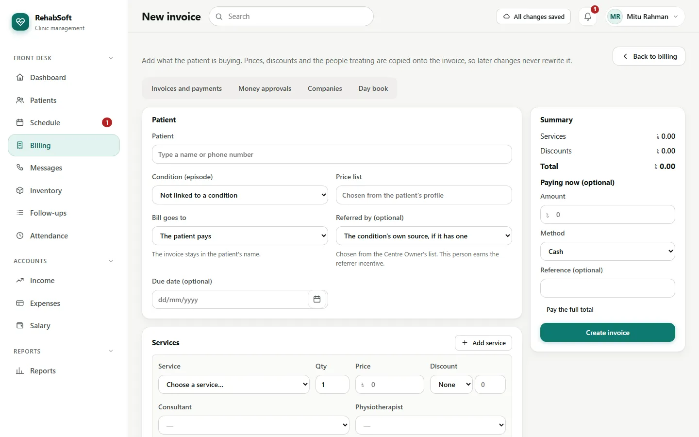This screenshot has height=437, width=699.
Task: Open Schedule via its calendar icon
Action: 20,122
